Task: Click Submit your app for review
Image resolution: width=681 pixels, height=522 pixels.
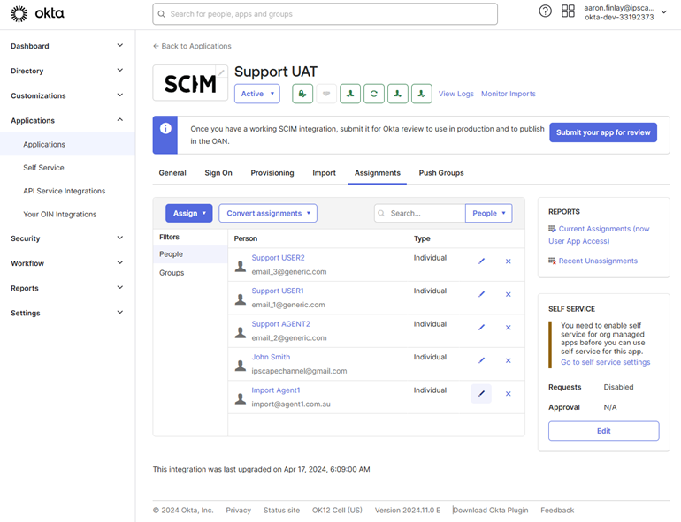Action: pos(603,132)
